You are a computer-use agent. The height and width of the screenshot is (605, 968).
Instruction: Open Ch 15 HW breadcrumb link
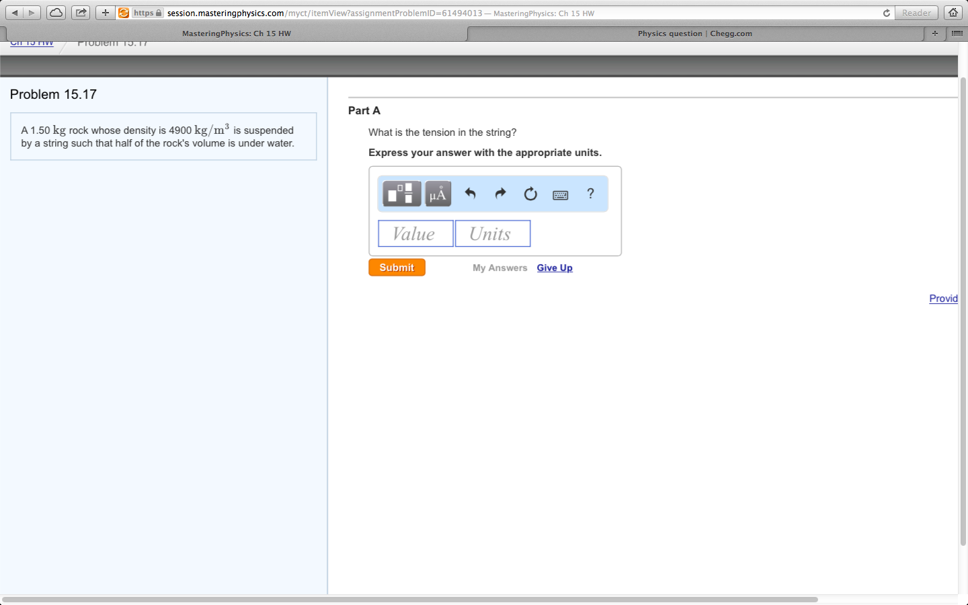tap(32, 43)
